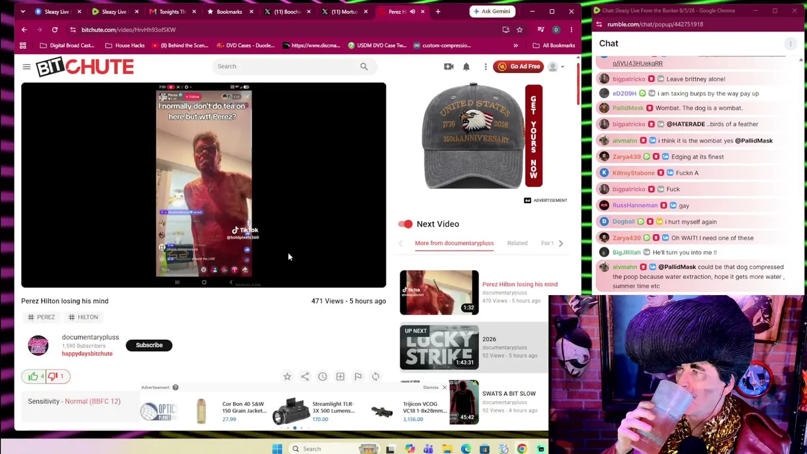Open the happydaysbitchute link
The width and height of the screenshot is (807, 454).
[87, 354]
